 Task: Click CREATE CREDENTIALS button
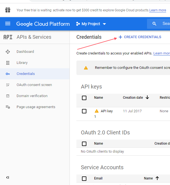point(140,37)
